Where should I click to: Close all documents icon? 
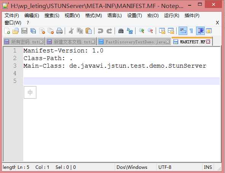[51, 31]
